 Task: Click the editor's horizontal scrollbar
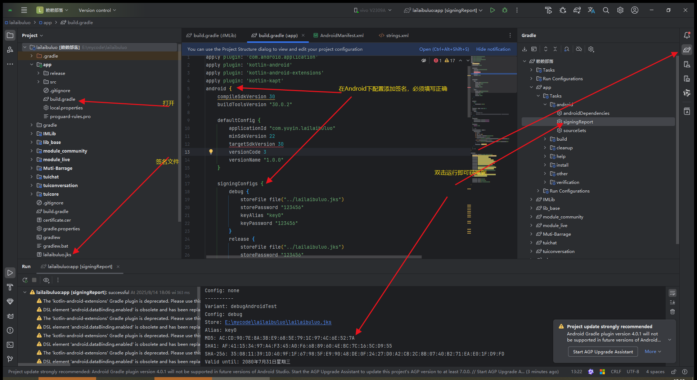tap(313, 257)
